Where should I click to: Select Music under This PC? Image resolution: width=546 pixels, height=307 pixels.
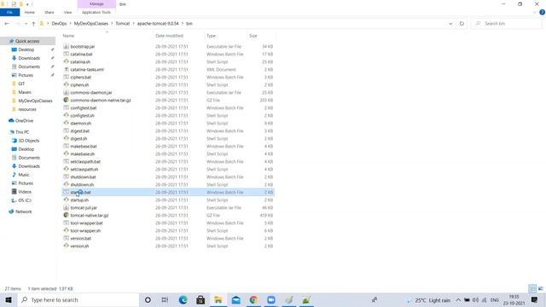pos(24,175)
